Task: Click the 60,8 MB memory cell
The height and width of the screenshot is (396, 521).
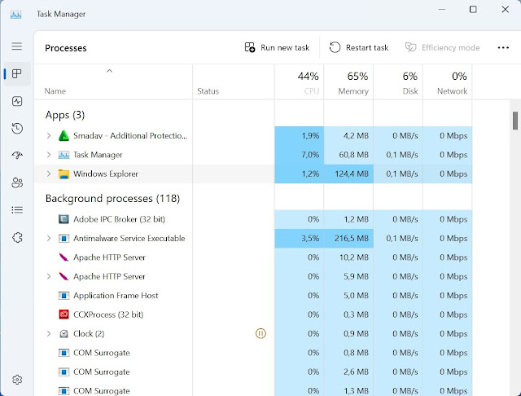Action: pos(348,155)
